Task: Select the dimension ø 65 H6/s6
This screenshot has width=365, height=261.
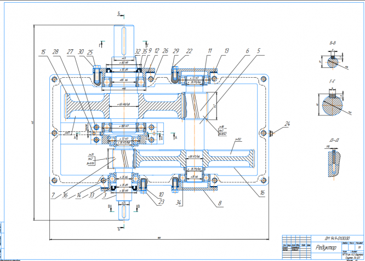Action: point(124,105)
